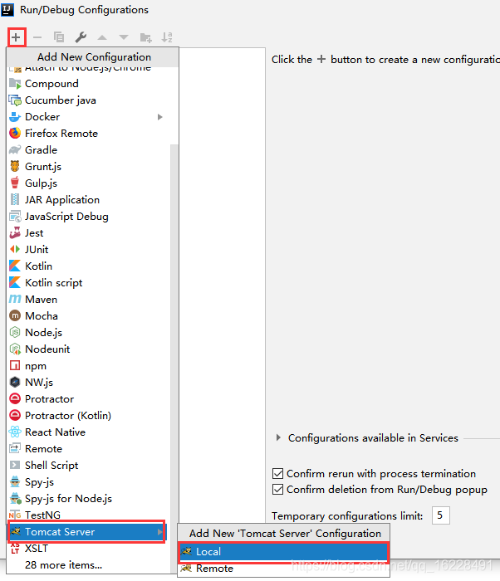Select the Cucumber java icon
This screenshot has height=581, width=500.
[x=15, y=100]
